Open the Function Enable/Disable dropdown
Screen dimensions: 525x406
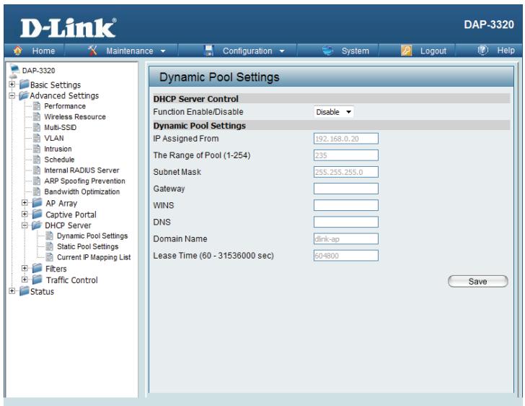[333, 112]
